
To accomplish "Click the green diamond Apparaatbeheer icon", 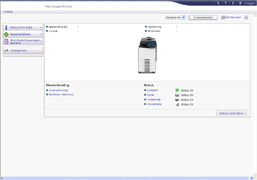I will tap(6, 34).
